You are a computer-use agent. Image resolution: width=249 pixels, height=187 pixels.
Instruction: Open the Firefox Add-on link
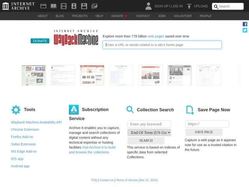[x=22, y=137]
